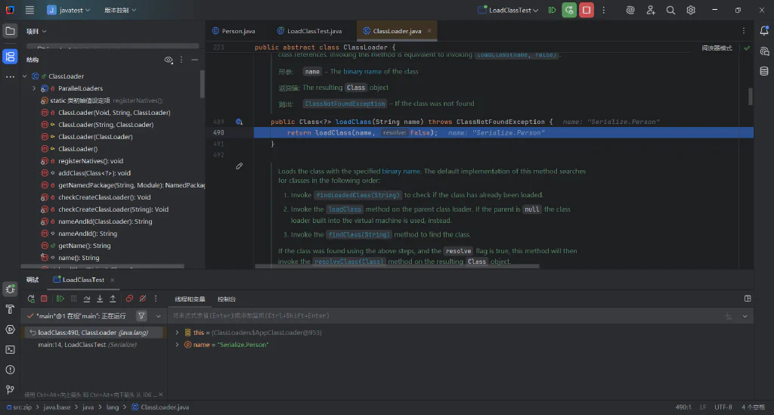The image size is (774, 415).
Task: Click editor vertical scrollbar thumb
Action: 751,96
